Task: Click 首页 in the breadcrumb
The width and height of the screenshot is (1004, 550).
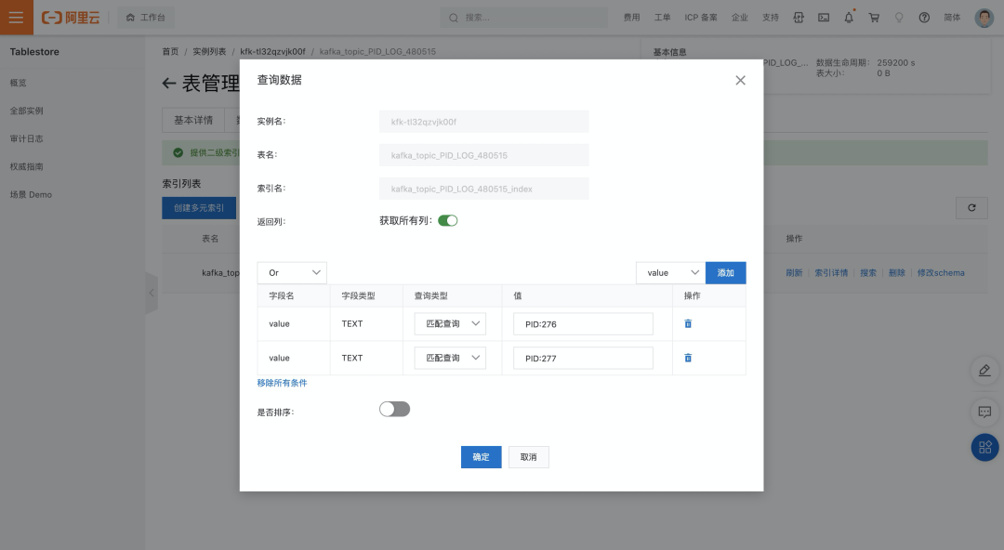Action: click(170, 51)
